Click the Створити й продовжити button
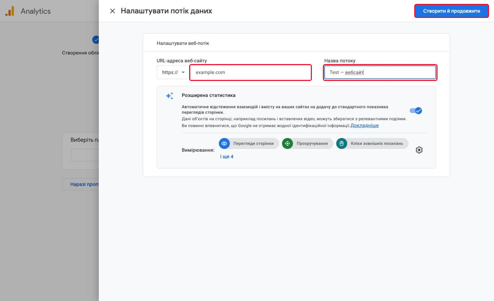Image resolution: width=494 pixels, height=301 pixels. coord(452,11)
